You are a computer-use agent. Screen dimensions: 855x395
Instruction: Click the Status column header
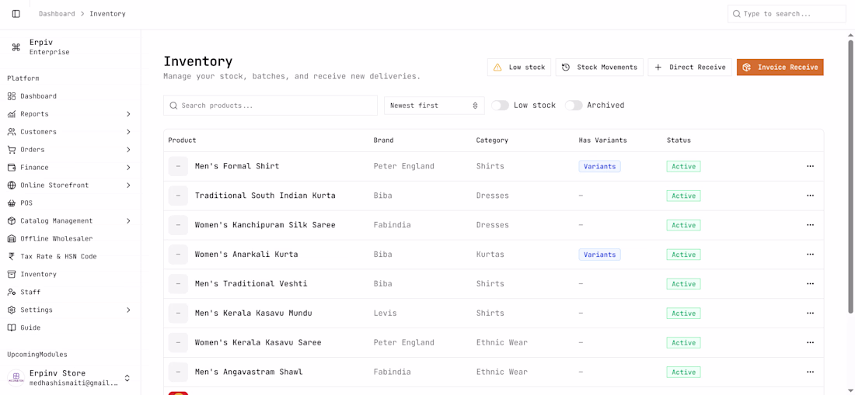point(679,140)
